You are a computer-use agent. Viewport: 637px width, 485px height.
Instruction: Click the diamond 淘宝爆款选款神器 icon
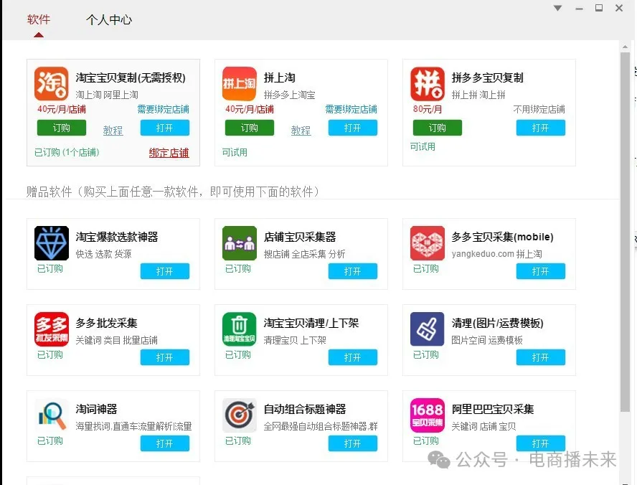[x=51, y=243]
